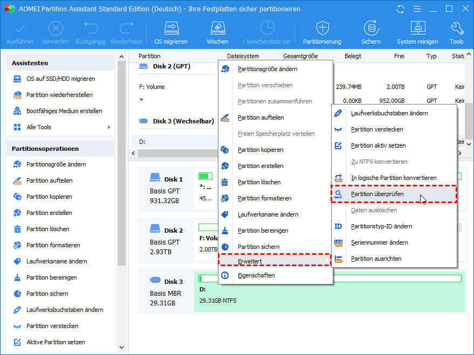Select OS auf SSD/HDD migrieren in sidebar

pos(60,79)
